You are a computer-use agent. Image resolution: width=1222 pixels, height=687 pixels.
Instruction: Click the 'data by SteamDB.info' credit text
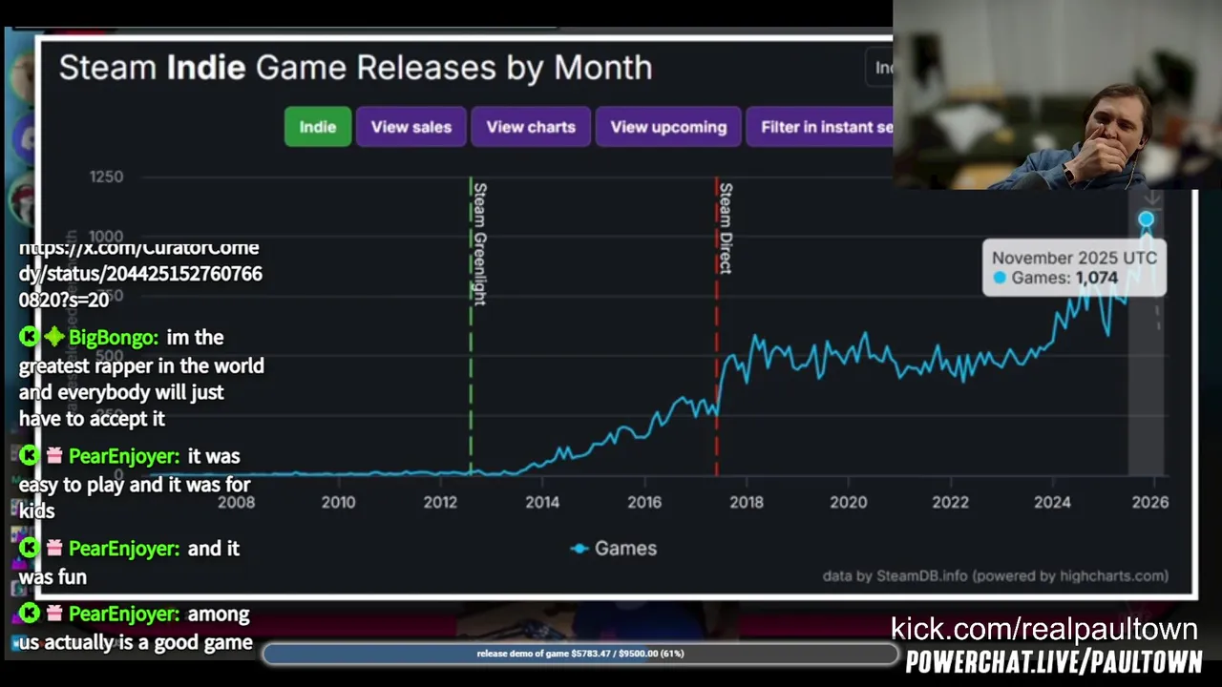point(996,575)
